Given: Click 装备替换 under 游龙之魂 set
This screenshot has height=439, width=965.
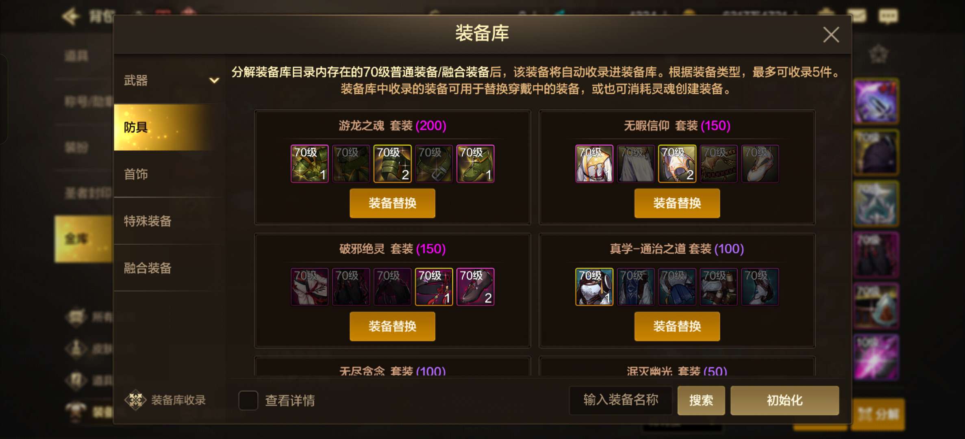Looking at the screenshot, I should pyautogui.click(x=392, y=203).
